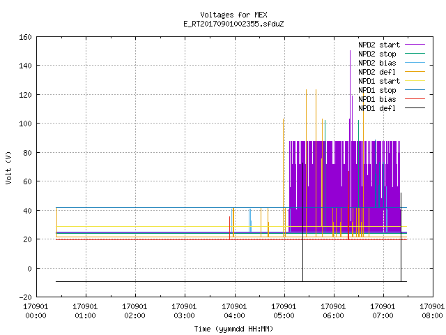Click the 170901 05:00 x-axis tick label
Viewport: 446px width, 335px height.
284,311
